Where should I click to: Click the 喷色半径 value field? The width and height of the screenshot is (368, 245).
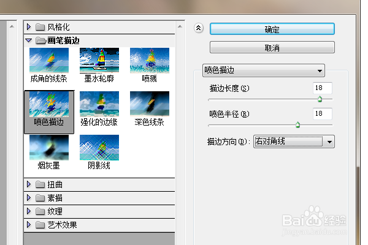click(x=323, y=114)
